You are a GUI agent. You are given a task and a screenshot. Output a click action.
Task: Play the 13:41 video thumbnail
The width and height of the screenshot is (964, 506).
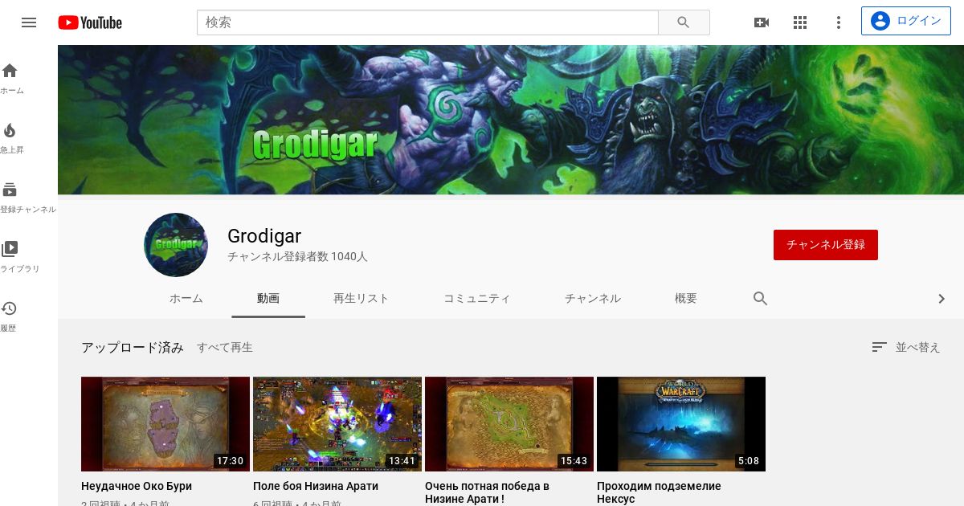click(337, 424)
